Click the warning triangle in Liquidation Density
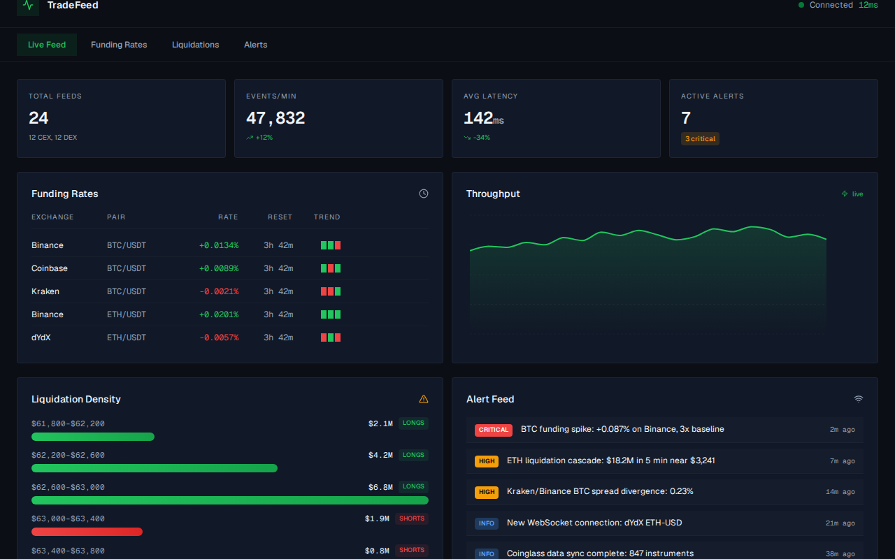This screenshot has height=559, width=895. click(424, 398)
